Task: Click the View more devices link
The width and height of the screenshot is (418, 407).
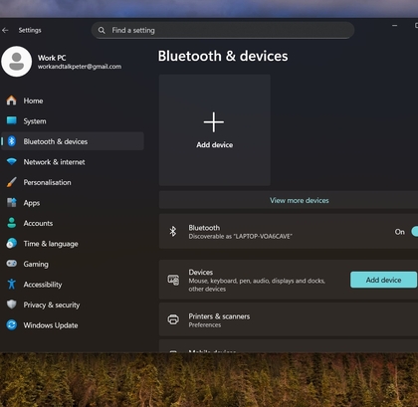Action: pyautogui.click(x=300, y=200)
